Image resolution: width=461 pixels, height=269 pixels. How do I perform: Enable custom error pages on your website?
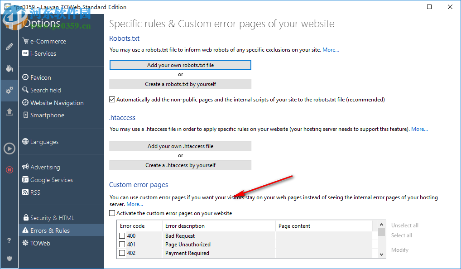112,213
